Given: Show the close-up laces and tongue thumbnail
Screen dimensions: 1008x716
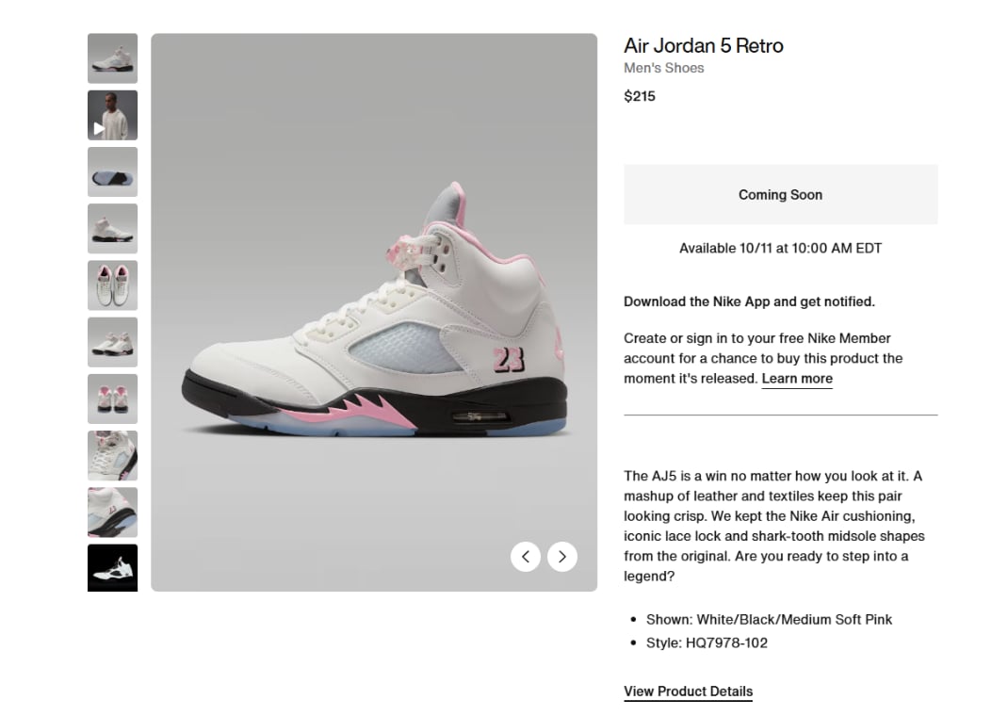Looking at the screenshot, I should (x=112, y=455).
